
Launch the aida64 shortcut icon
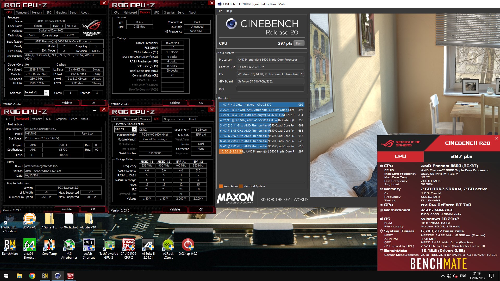[29, 248]
